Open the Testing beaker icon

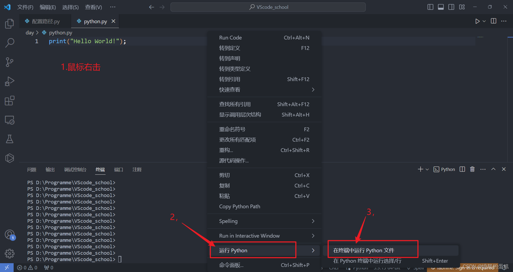[x=10, y=139]
